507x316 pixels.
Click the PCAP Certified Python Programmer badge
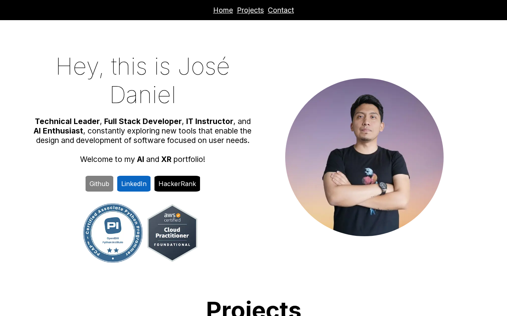[x=113, y=233]
